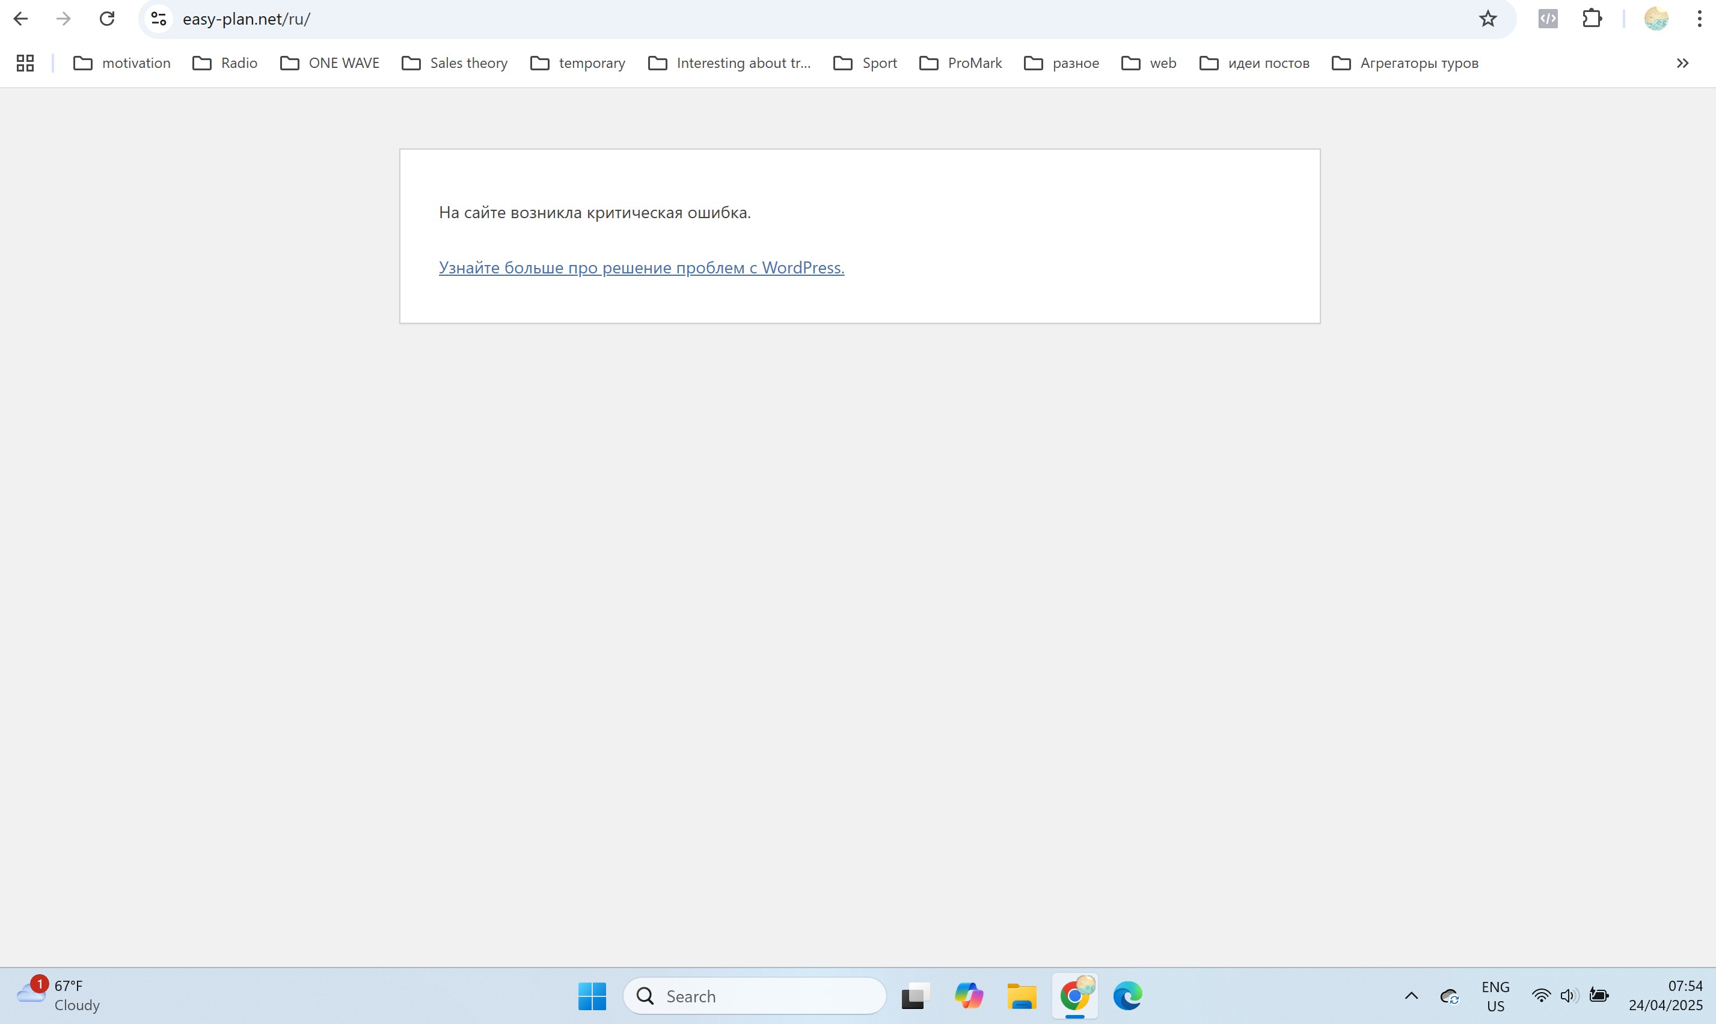Open the temporary bookmarks folder
The width and height of the screenshot is (1716, 1024).
(x=578, y=62)
